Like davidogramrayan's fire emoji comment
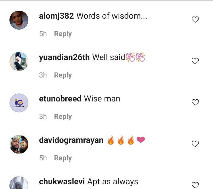 (195, 144)
